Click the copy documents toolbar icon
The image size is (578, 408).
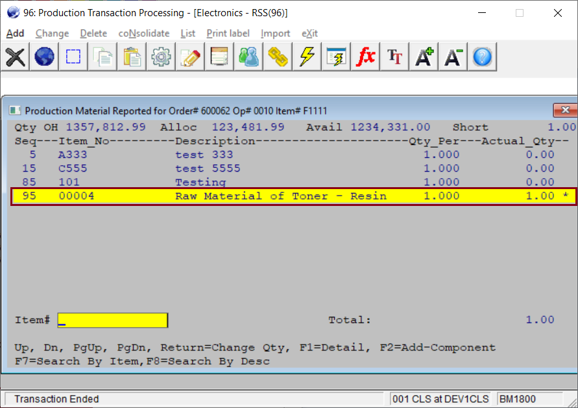102,56
